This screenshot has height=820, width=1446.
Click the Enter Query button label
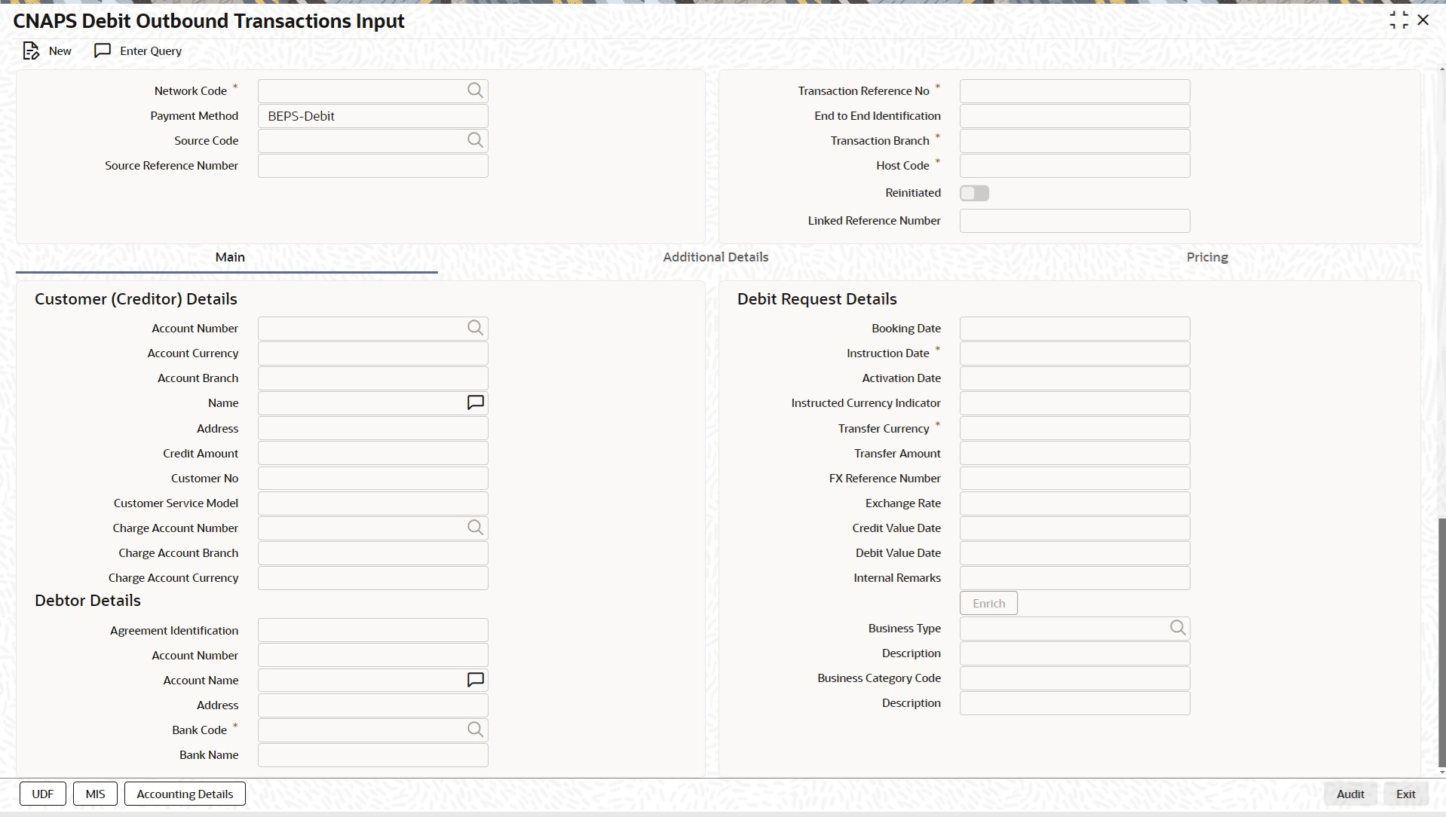point(151,51)
